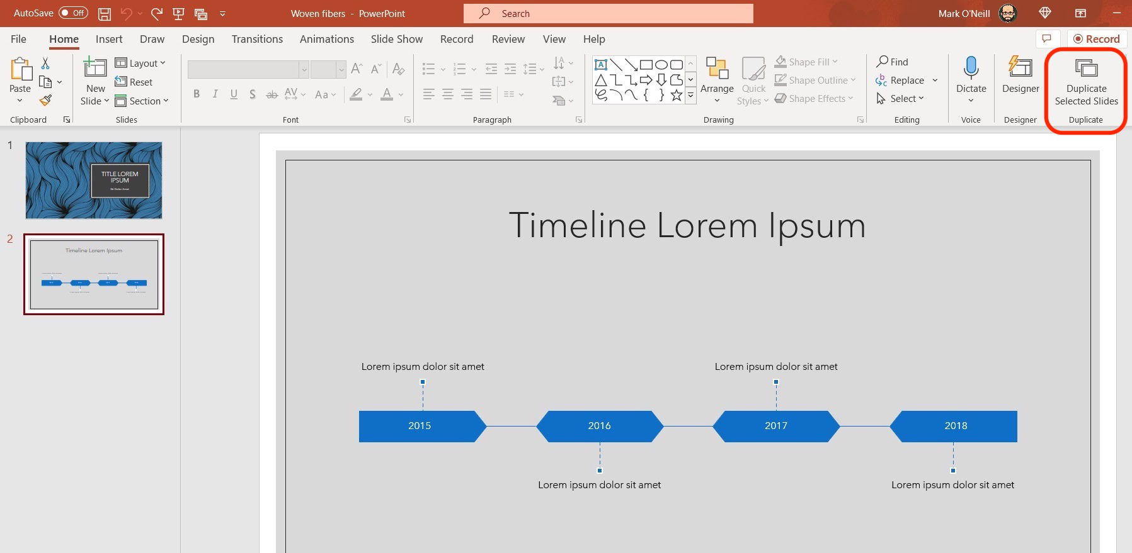Click the Save icon in title bar
This screenshot has width=1132, height=553.
click(x=105, y=13)
